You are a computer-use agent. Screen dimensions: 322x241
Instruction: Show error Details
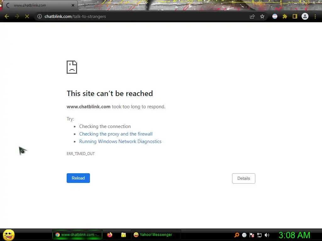coord(244,178)
